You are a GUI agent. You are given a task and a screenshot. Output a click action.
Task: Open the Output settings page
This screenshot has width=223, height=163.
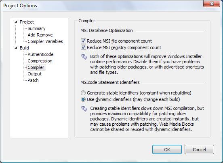click(35, 74)
